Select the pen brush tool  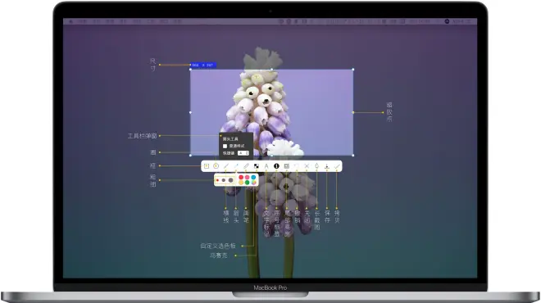point(246,166)
